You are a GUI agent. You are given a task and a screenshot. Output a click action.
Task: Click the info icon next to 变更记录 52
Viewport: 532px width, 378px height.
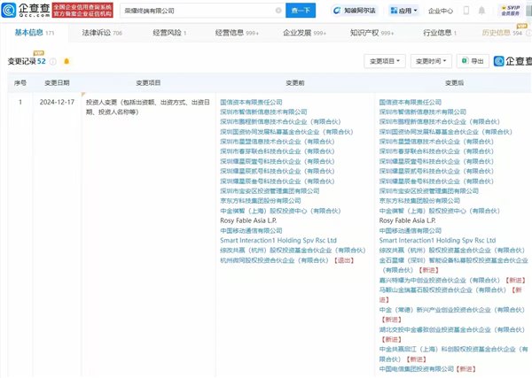click(x=53, y=61)
